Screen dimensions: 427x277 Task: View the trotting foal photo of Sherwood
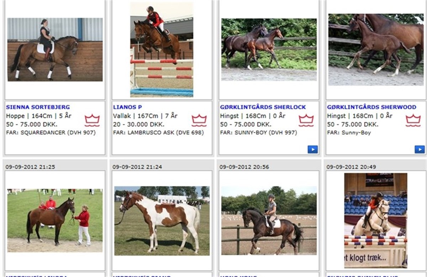pos(376,49)
